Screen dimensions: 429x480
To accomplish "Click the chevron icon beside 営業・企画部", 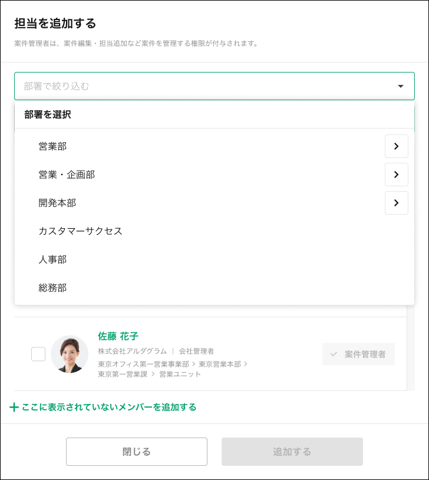I will pyautogui.click(x=397, y=175).
